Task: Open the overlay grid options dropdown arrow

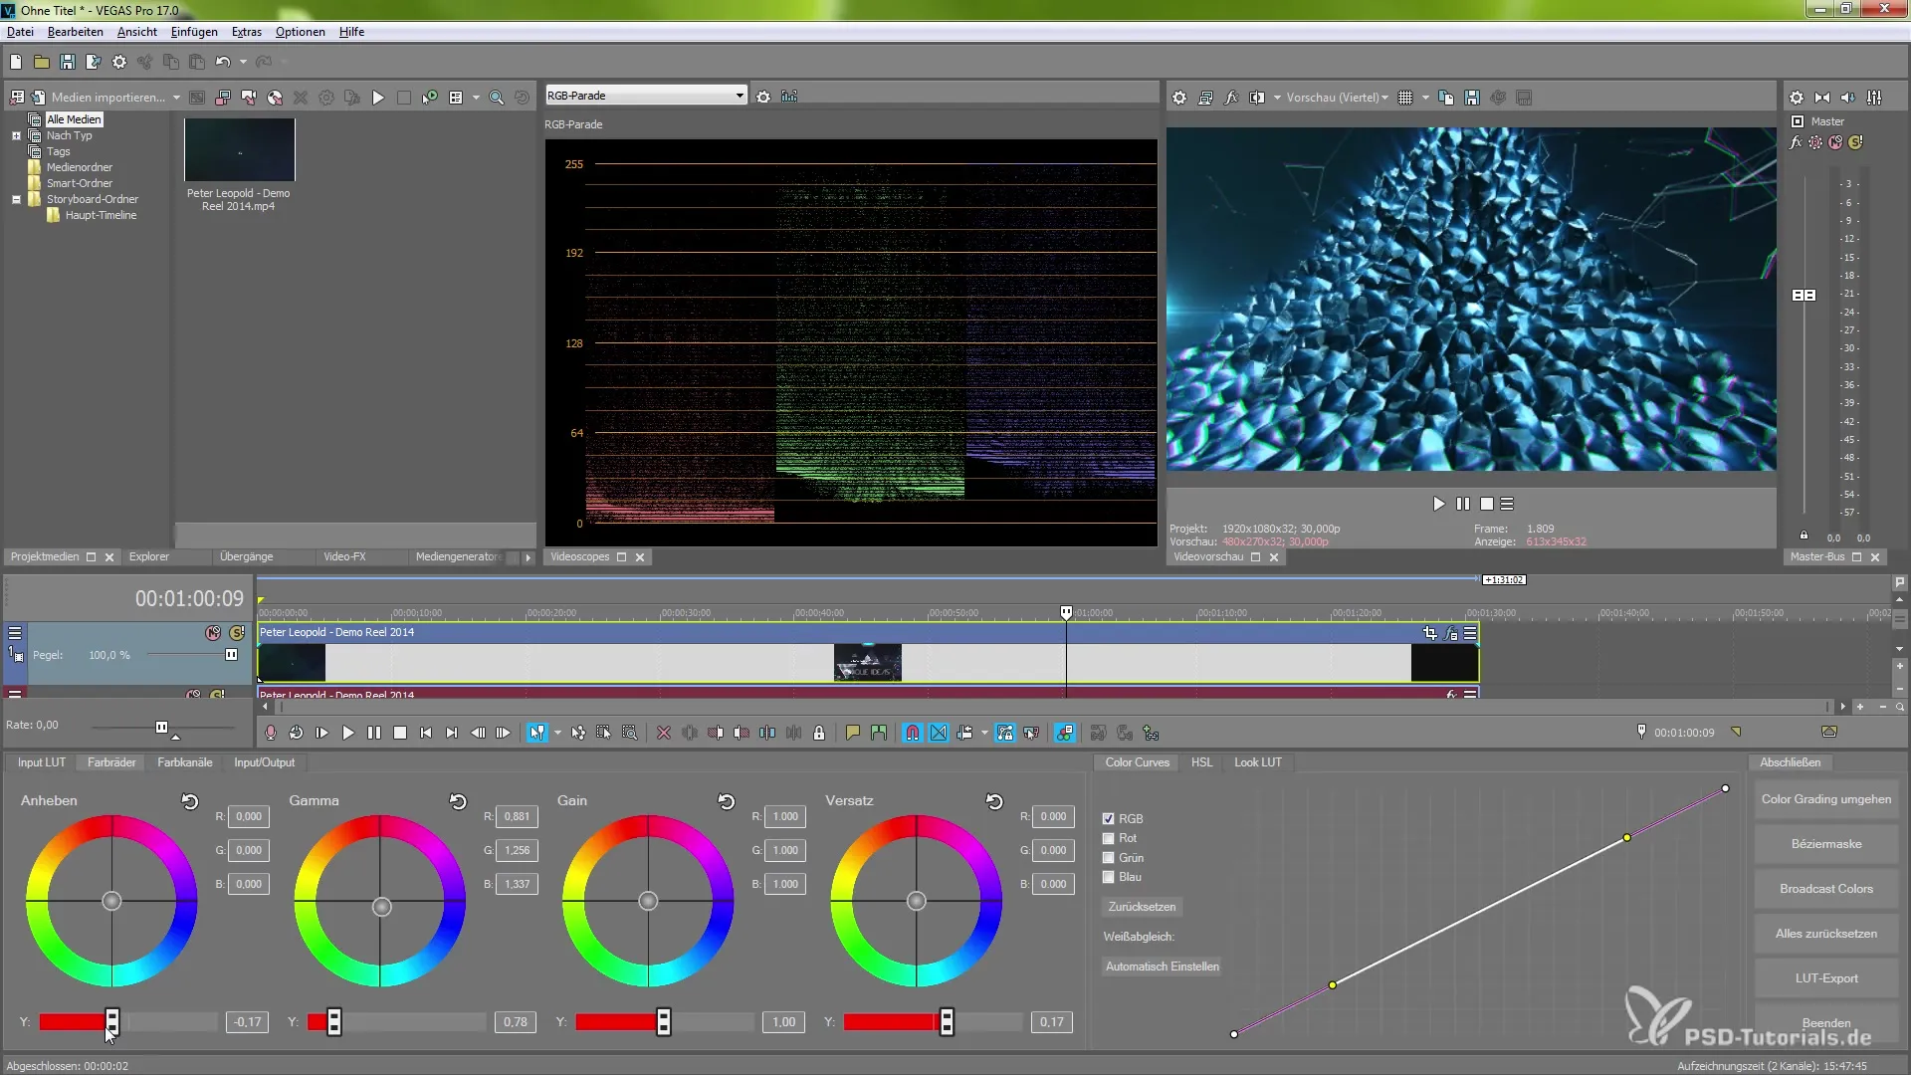Action: pyautogui.click(x=1425, y=98)
